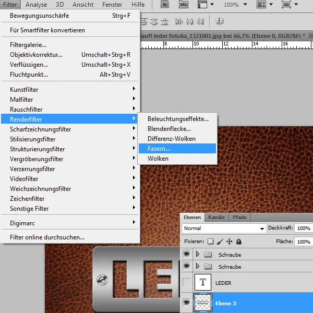Open the 100% zoom level dropdown
The height and width of the screenshot is (313, 313).
click(x=235, y=5)
